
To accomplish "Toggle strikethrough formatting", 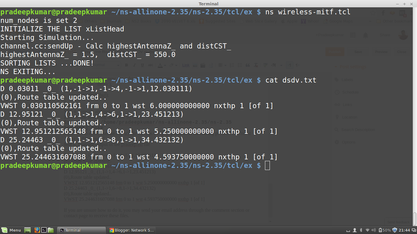I will tap(151, 65).
